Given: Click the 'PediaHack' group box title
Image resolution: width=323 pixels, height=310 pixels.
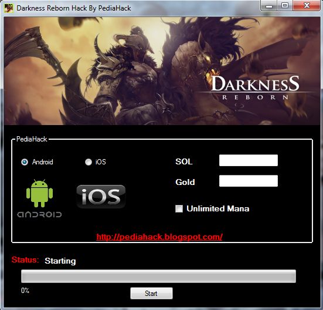Looking at the screenshot, I should coord(32,139).
